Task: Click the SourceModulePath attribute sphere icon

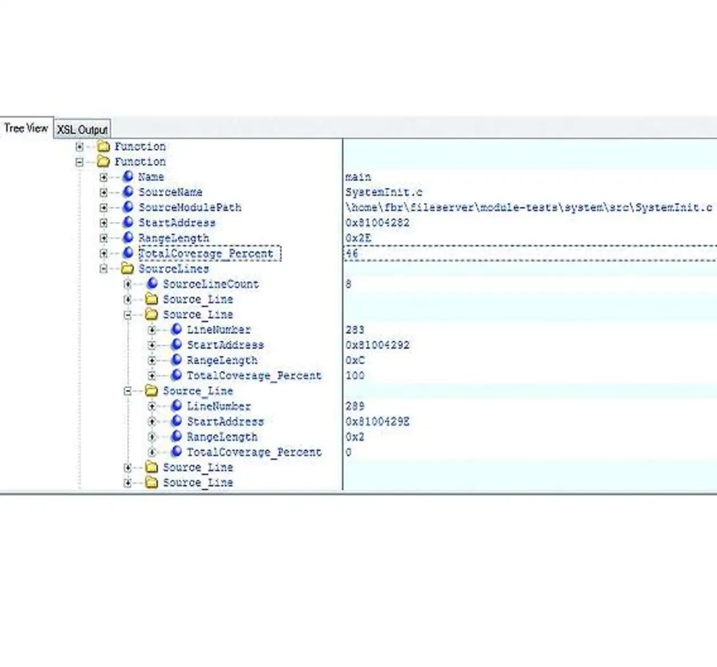Action: (128, 207)
